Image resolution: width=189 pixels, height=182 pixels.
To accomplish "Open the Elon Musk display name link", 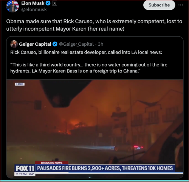I will [x=33, y=3].
